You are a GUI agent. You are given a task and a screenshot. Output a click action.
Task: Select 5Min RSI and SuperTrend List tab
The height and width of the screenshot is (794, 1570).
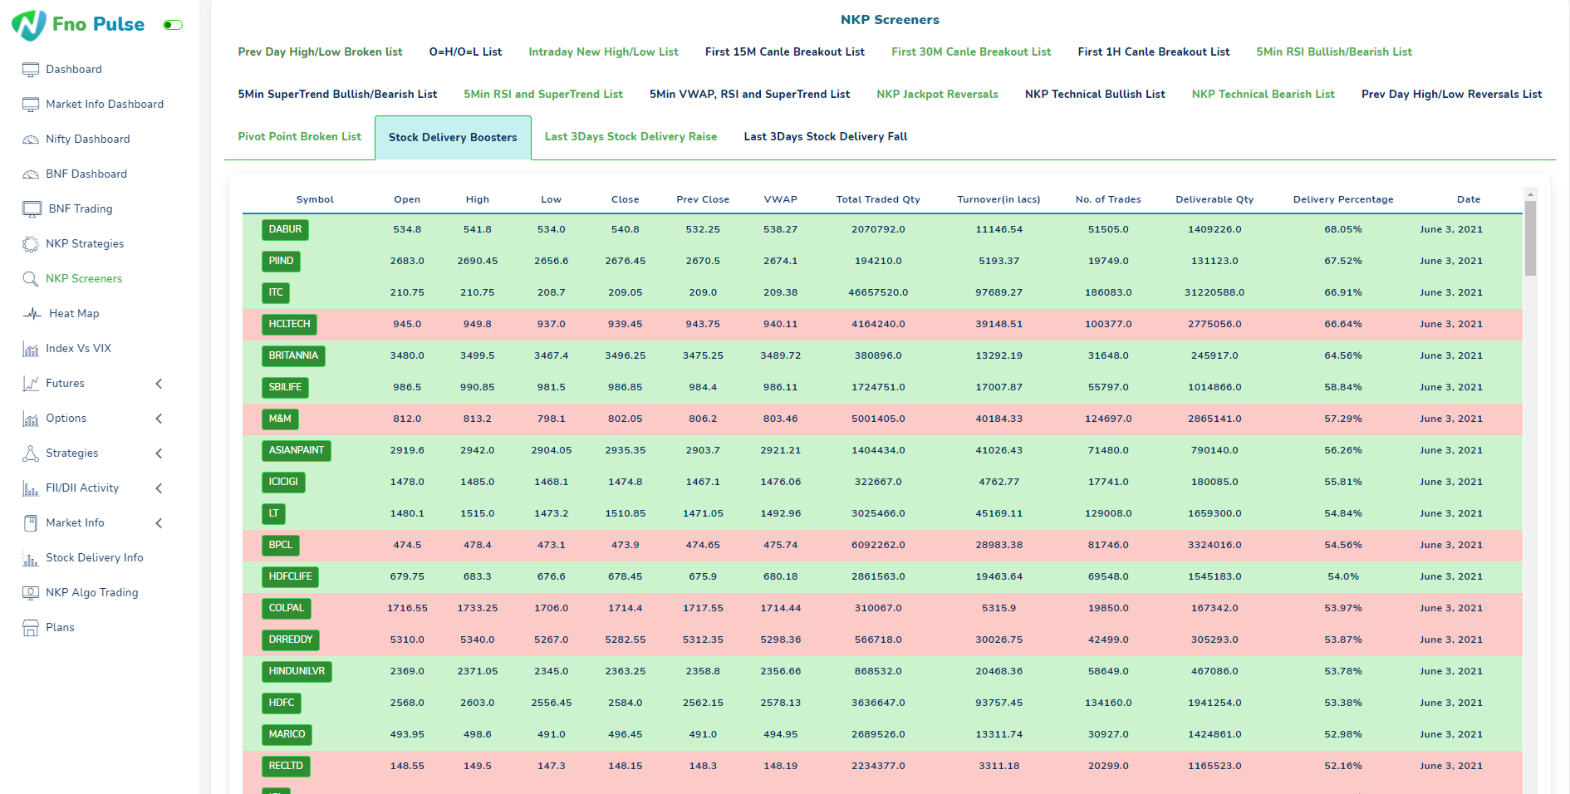click(543, 94)
